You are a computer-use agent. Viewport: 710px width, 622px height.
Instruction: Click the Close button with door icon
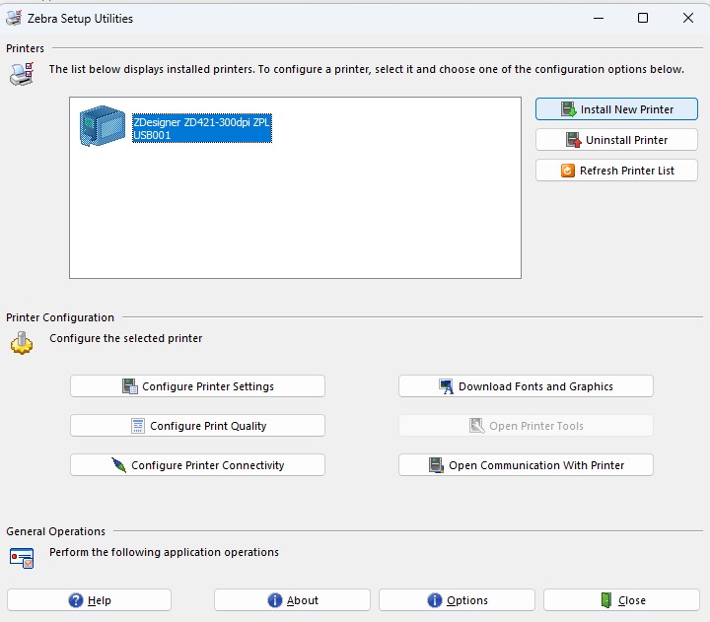click(x=621, y=600)
